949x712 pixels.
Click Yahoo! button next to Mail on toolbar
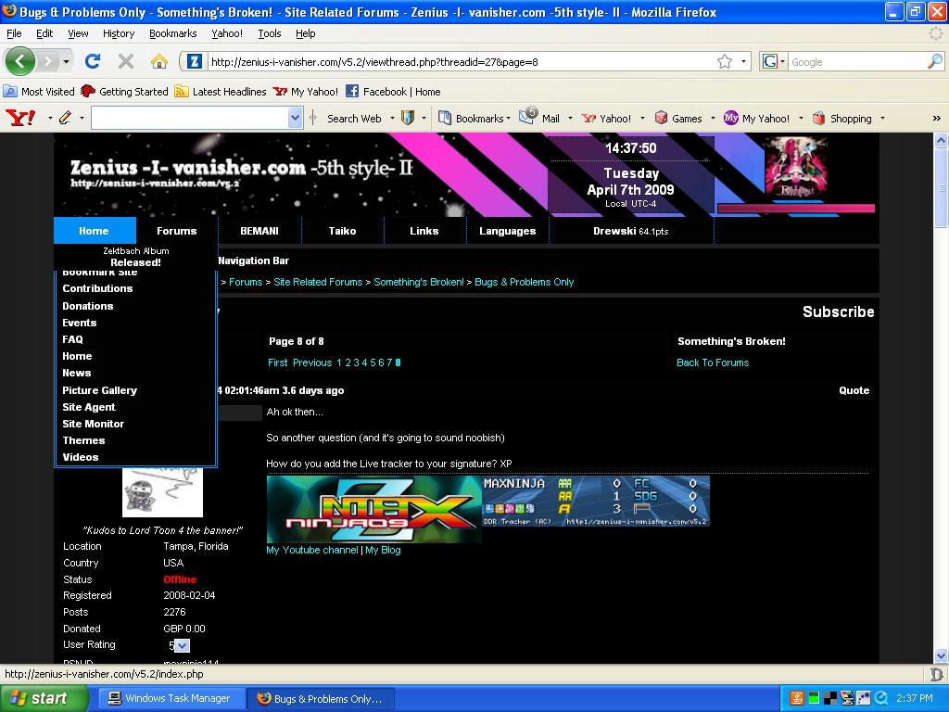[606, 118]
